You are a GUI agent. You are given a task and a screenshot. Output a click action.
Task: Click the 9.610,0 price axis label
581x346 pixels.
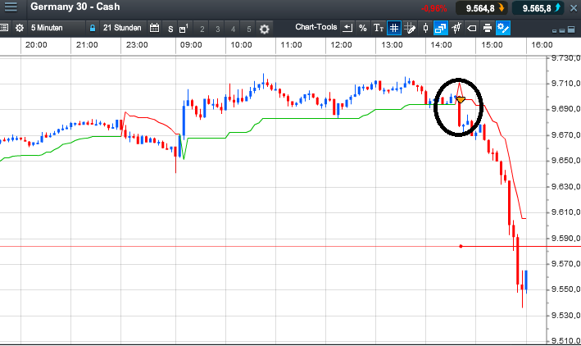(565, 212)
